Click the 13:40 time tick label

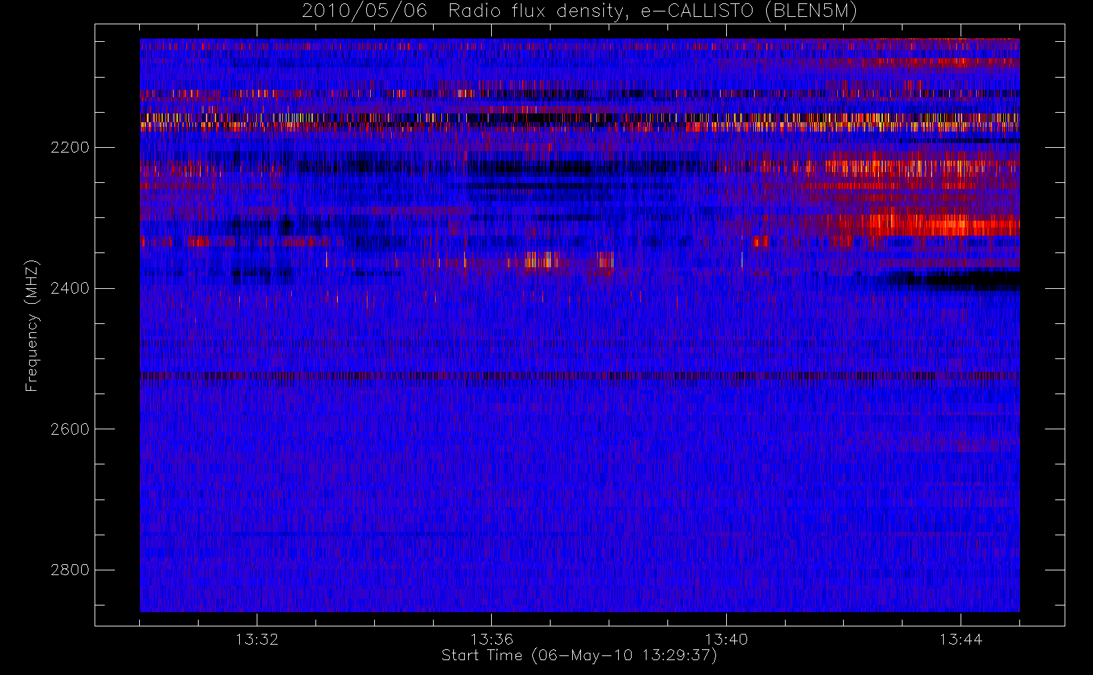(726, 639)
